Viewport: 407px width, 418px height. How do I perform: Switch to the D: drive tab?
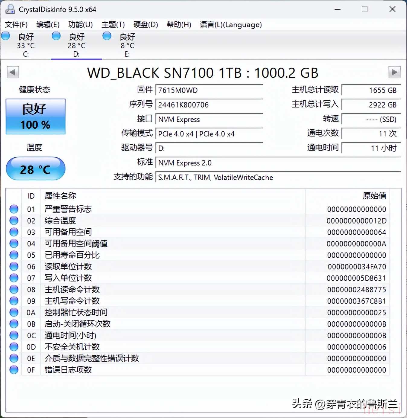[76, 45]
